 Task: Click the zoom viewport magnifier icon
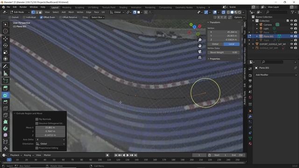point(199,40)
